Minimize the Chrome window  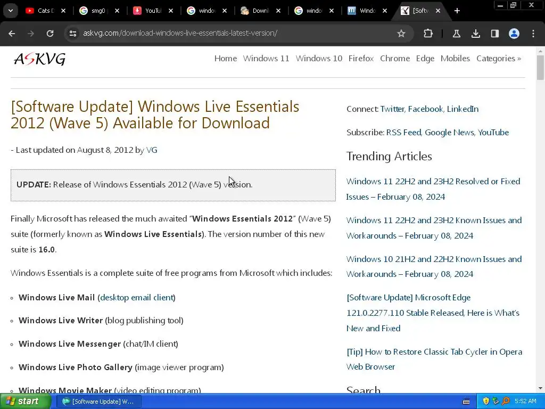[500, 5]
